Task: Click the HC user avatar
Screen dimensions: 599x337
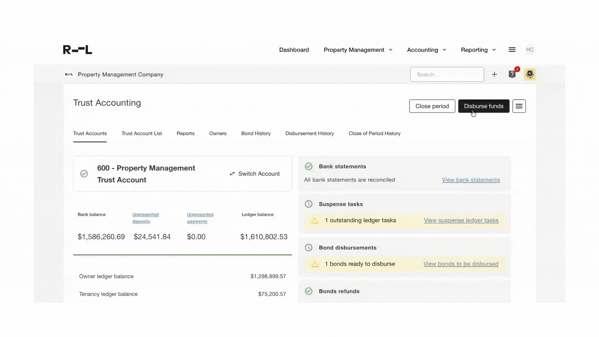Action: coord(530,50)
